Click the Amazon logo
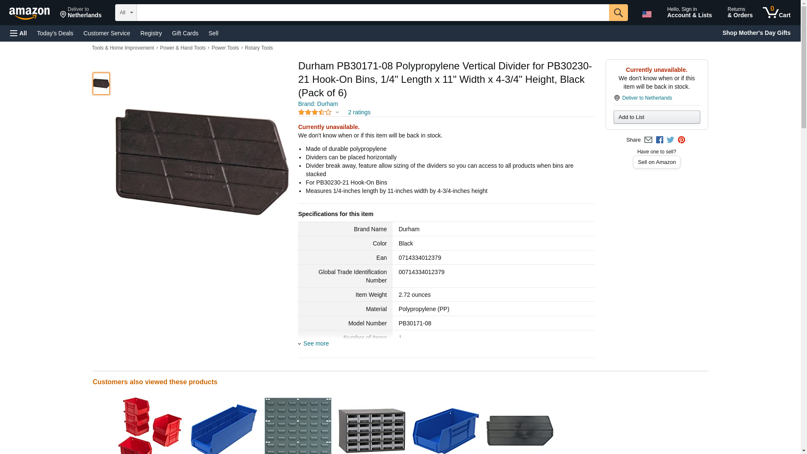This screenshot has height=454, width=807. click(x=29, y=13)
